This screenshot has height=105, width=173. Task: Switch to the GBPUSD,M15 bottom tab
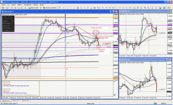tap(6, 101)
